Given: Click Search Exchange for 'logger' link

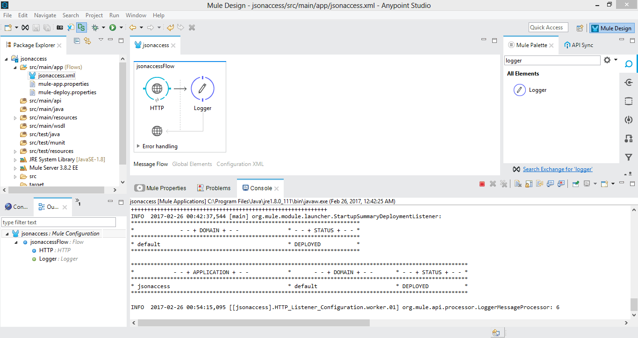Looking at the screenshot, I should tap(558, 169).
